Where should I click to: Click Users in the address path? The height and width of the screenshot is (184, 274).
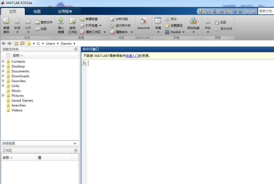[x=50, y=43]
